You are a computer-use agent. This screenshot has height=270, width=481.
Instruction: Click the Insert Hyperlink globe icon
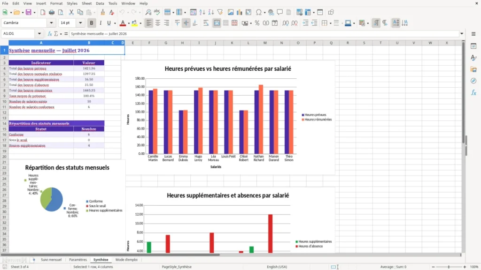tap(271, 12)
